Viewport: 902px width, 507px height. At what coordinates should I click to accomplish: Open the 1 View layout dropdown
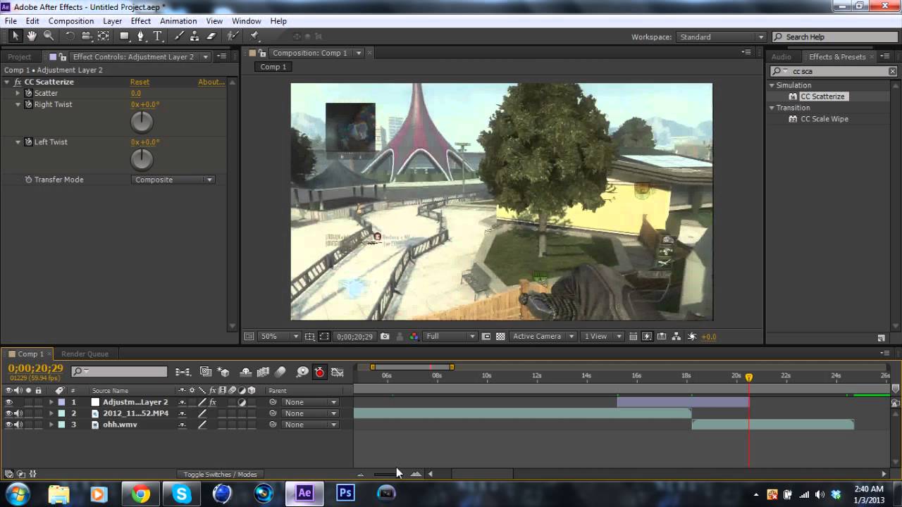[x=601, y=337]
